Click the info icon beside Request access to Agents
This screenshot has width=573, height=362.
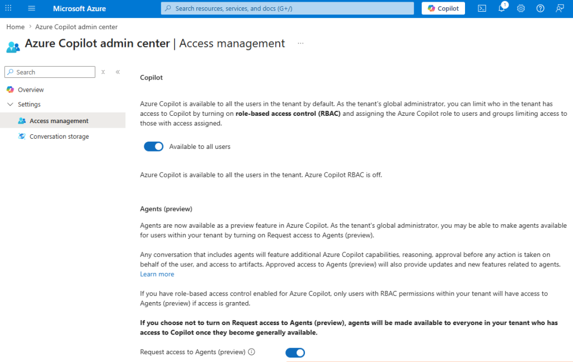click(251, 352)
